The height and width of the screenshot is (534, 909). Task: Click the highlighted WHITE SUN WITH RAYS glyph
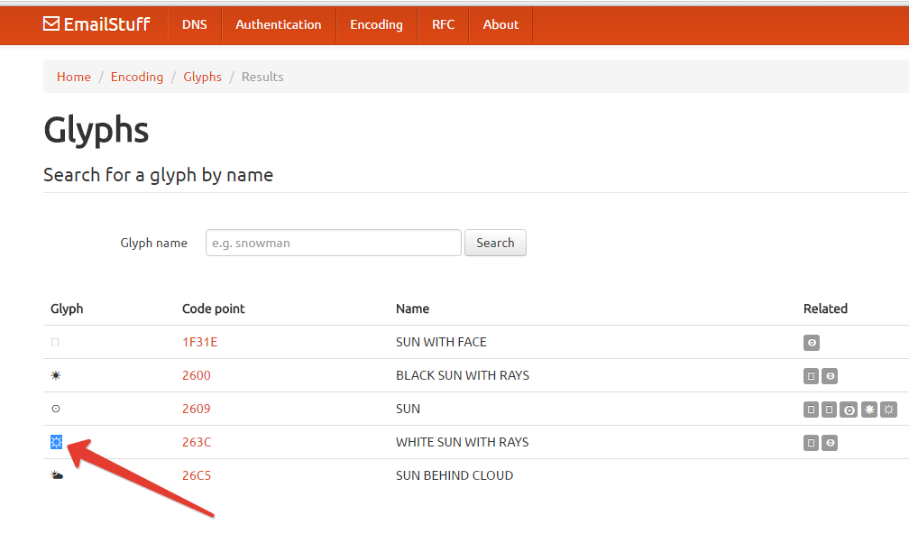[x=56, y=442]
